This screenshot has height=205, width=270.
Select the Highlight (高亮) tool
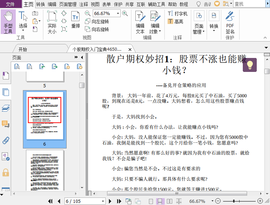pyautogui.click(x=175, y=21)
